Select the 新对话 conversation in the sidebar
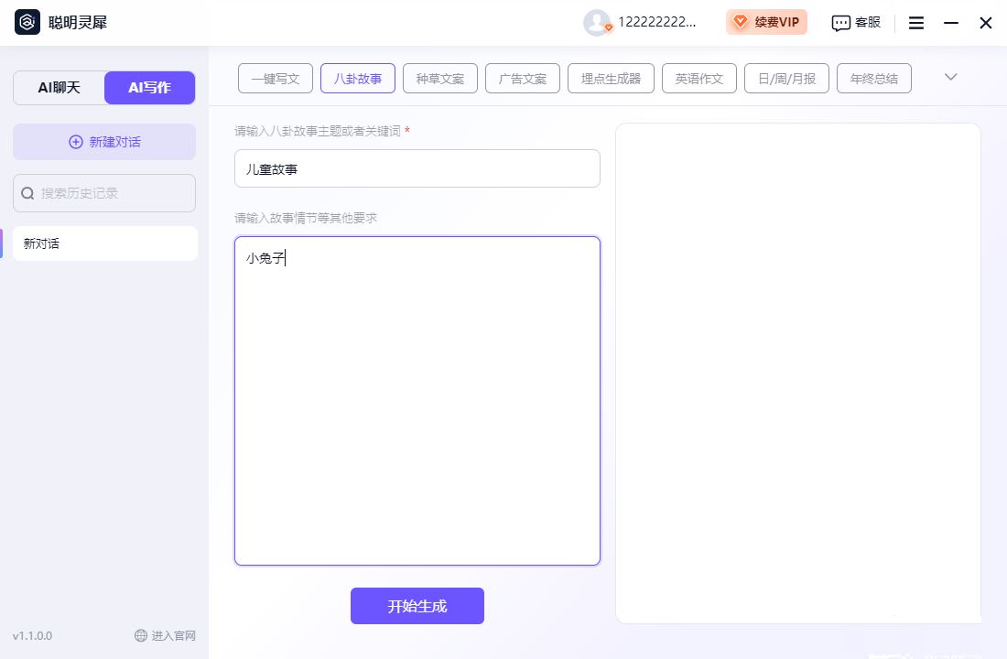1007x659 pixels. [x=103, y=243]
